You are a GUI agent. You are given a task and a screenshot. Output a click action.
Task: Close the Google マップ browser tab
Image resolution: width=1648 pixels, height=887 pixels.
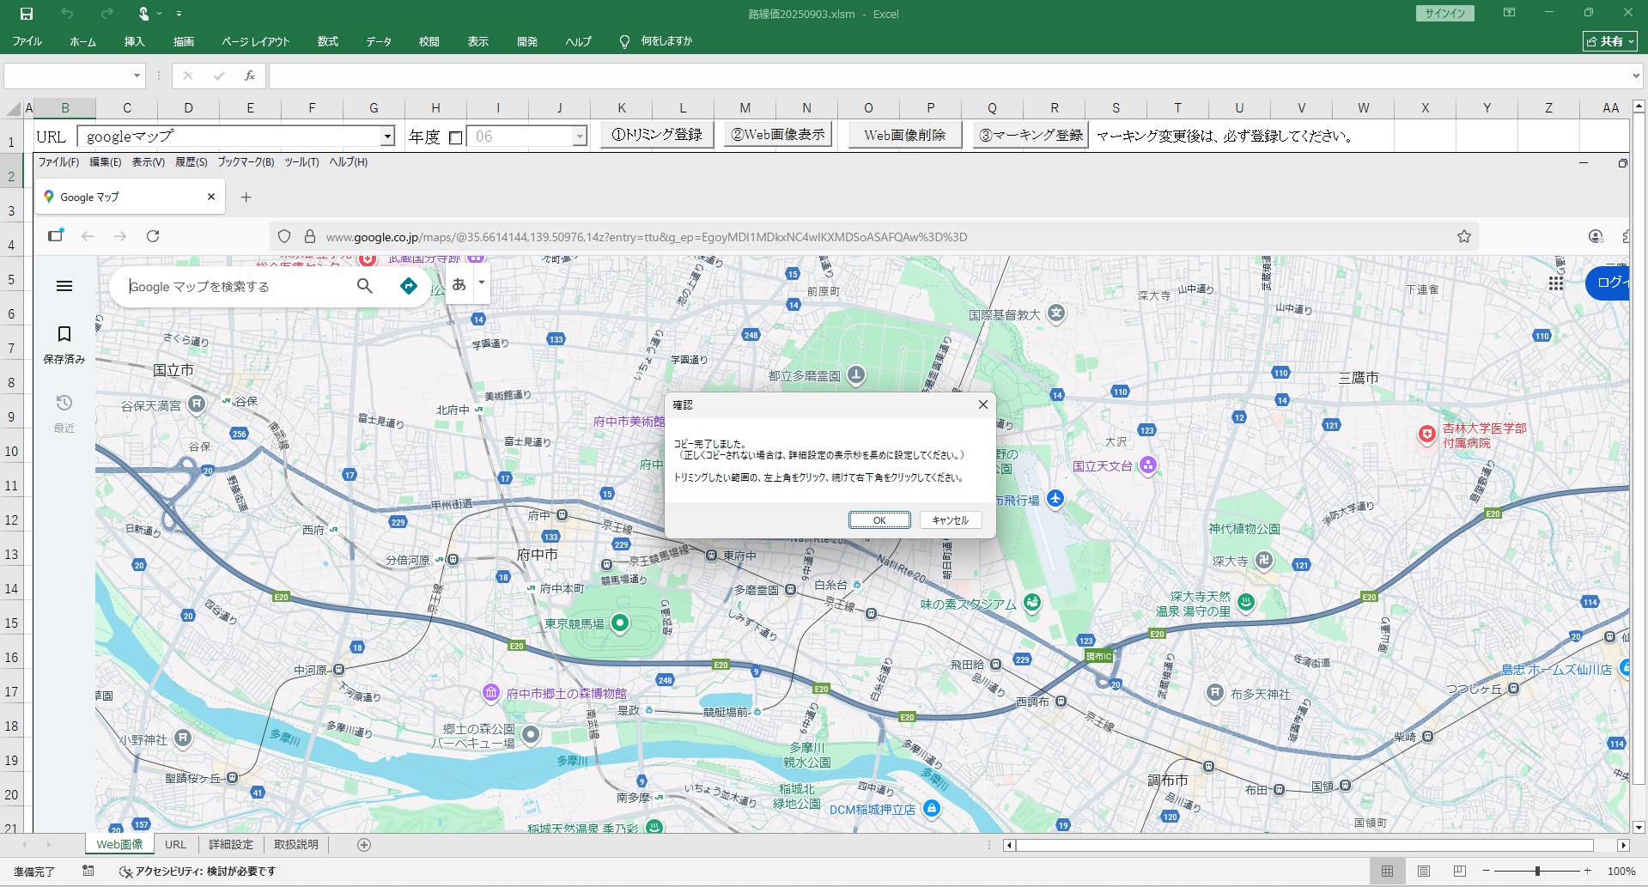click(211, 197)
